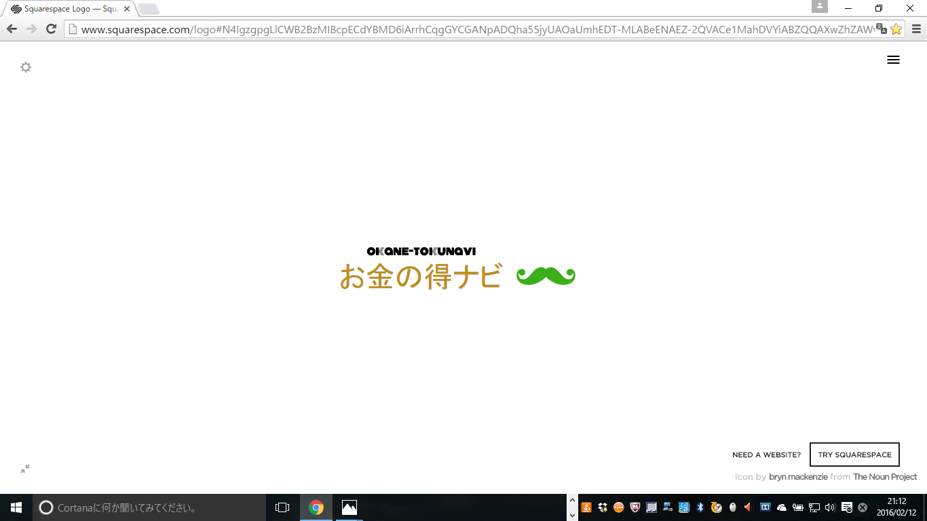This screenshot has width=927, height=521.
Task: Select the OKANE-TOKUNAVI tagline text
Action: pyautogui.click(x=421, y=251)
